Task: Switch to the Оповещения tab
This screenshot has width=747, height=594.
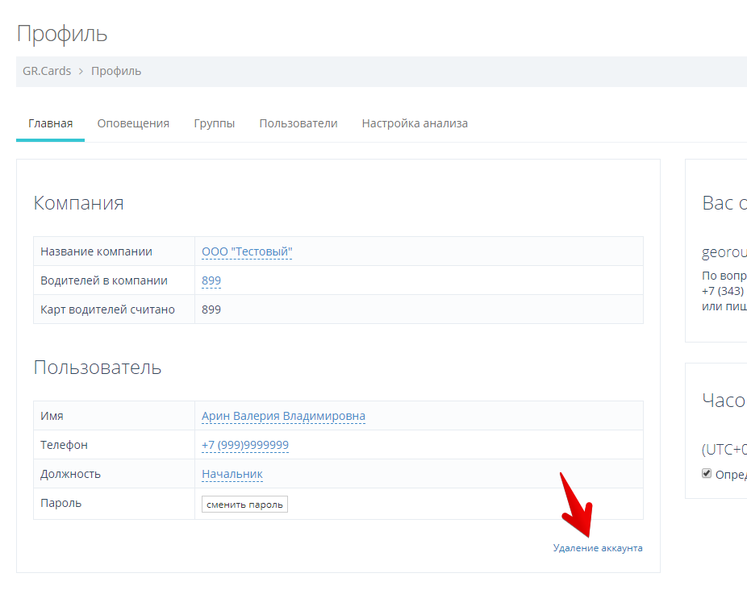Action: [133, 123]
